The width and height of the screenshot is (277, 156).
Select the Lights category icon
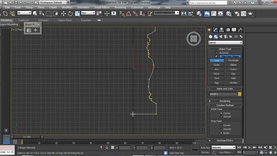(x=221, y=36)
